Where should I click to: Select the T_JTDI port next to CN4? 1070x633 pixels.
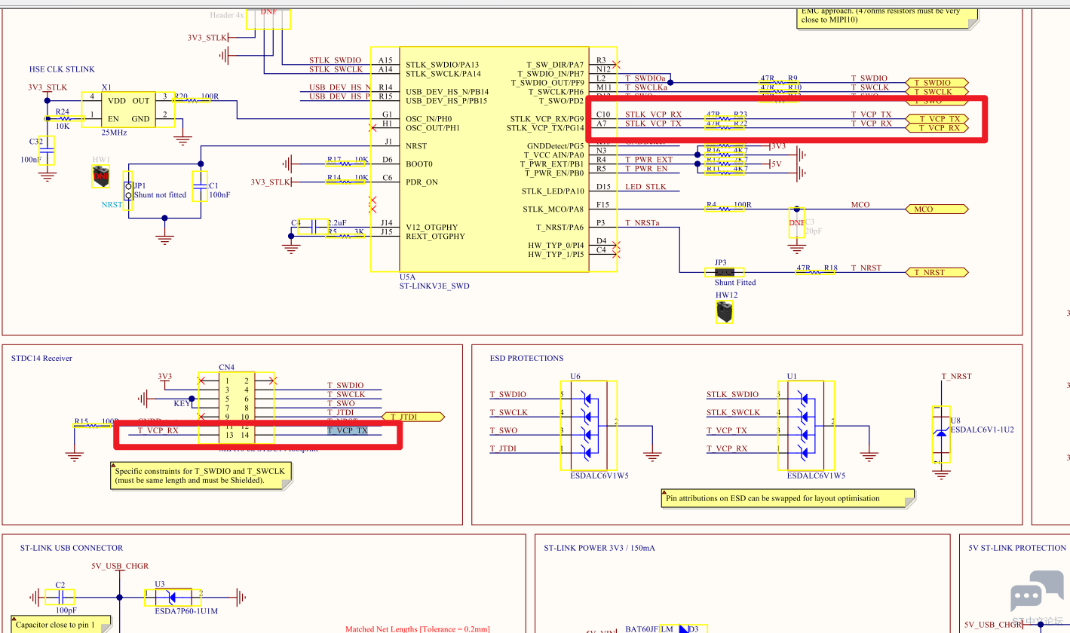[413, 417]
